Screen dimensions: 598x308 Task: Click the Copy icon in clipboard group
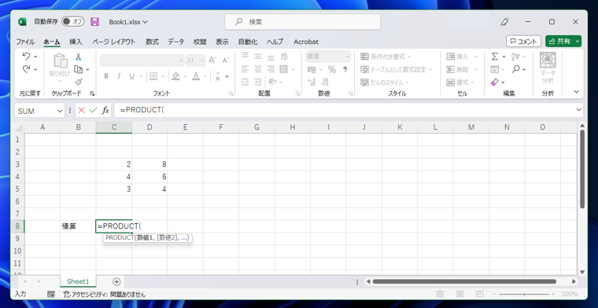(x=79, y=69)
